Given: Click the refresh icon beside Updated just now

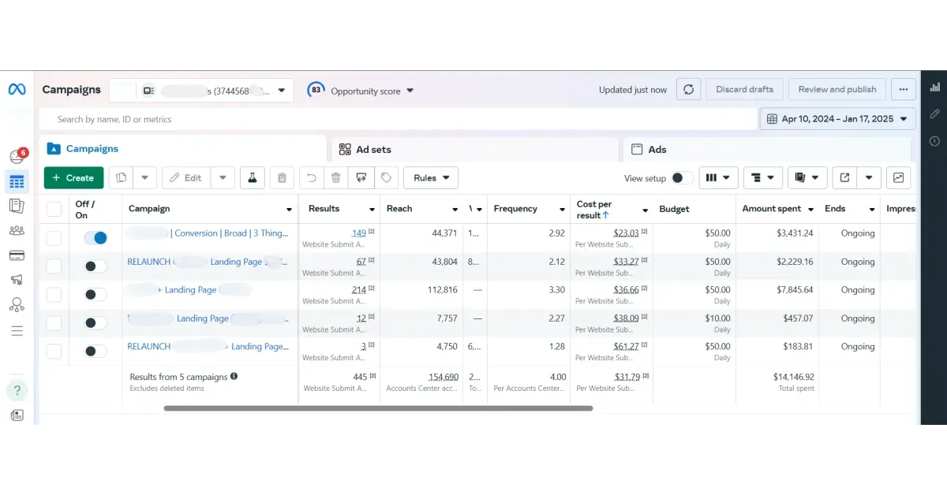Looking at the screenshot, I should [688, 89].
